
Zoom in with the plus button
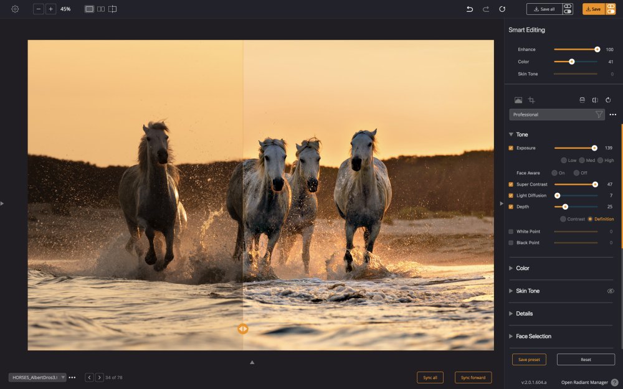tap(51, 9)
